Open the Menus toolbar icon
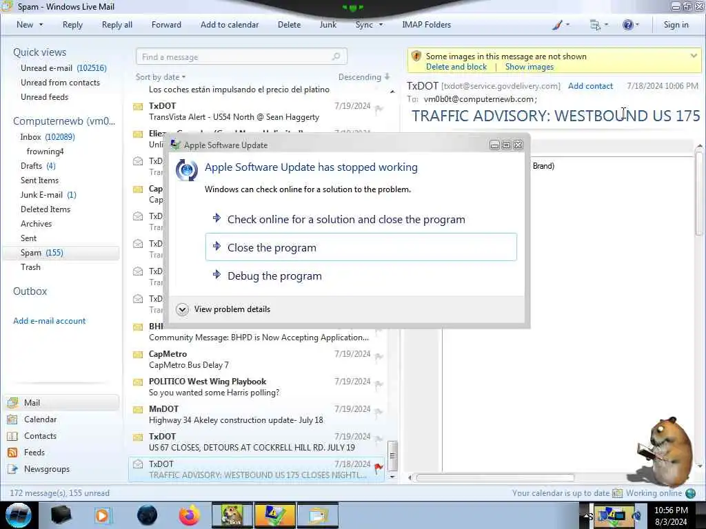The height and width of the screenshot is (529, 706). click(x=595, y=25)
